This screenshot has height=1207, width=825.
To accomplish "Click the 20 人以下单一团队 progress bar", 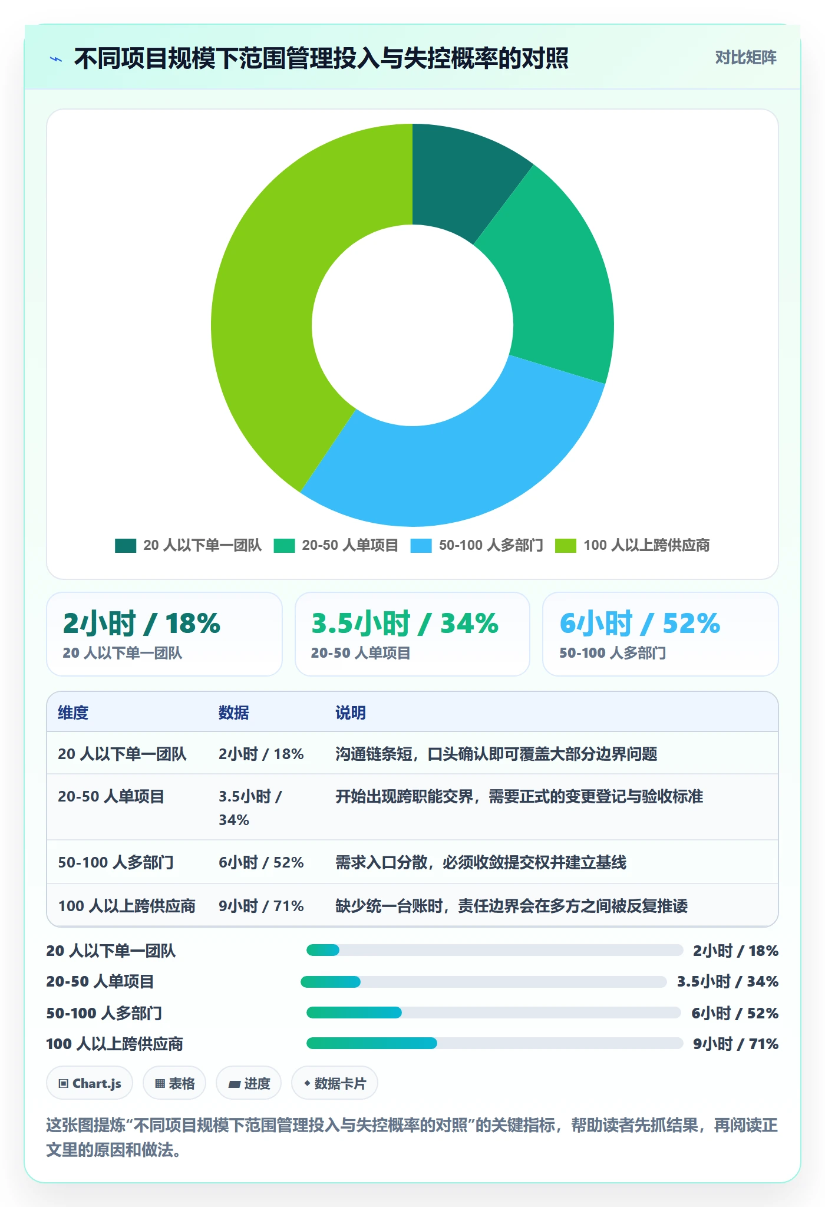I will [x=494, y=950].
